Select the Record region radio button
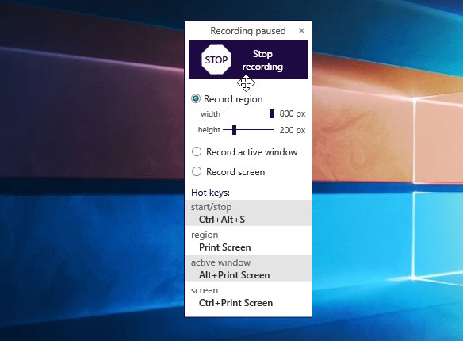 pyautogui.click(x=196, y=98)
